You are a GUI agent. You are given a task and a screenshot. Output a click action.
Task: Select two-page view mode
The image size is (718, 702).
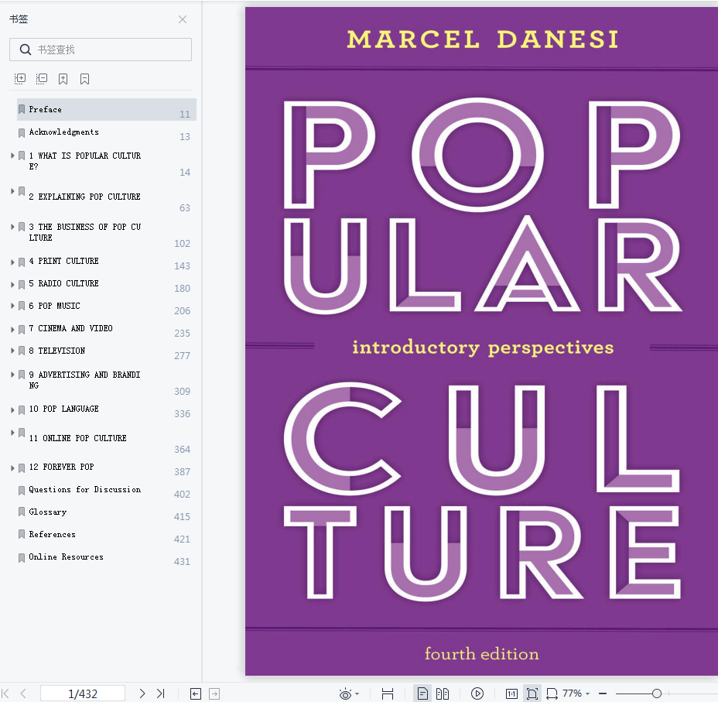[443, 693]
